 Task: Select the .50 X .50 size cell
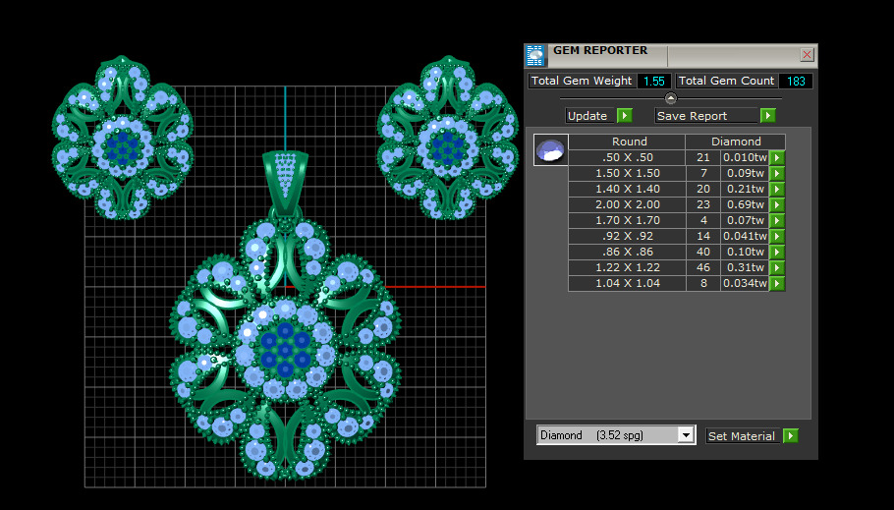[x=627, y=157]
